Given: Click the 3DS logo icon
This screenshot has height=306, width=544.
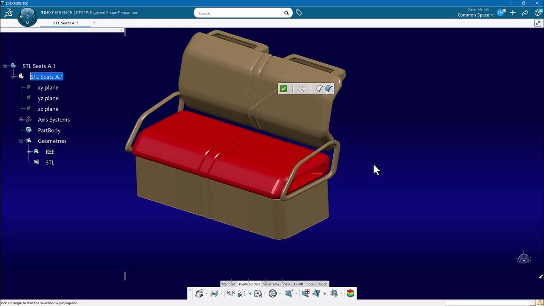Looking at the screenshot, I should 8,13.
